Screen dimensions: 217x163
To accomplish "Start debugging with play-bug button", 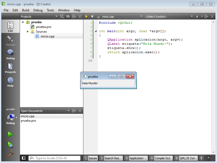I will (10, 145).
